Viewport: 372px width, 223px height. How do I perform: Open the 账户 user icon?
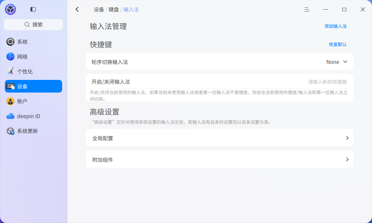click(x=10, y=101)
